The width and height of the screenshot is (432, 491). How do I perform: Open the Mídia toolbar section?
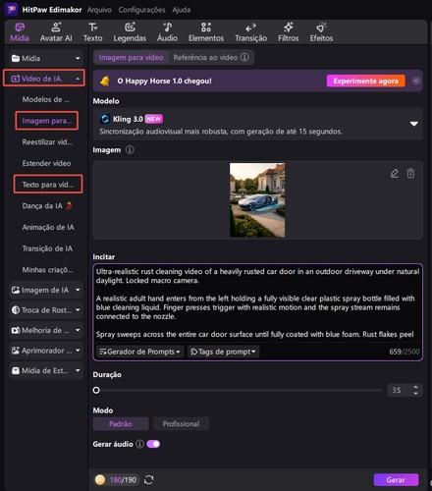click(x=20, y=32)
